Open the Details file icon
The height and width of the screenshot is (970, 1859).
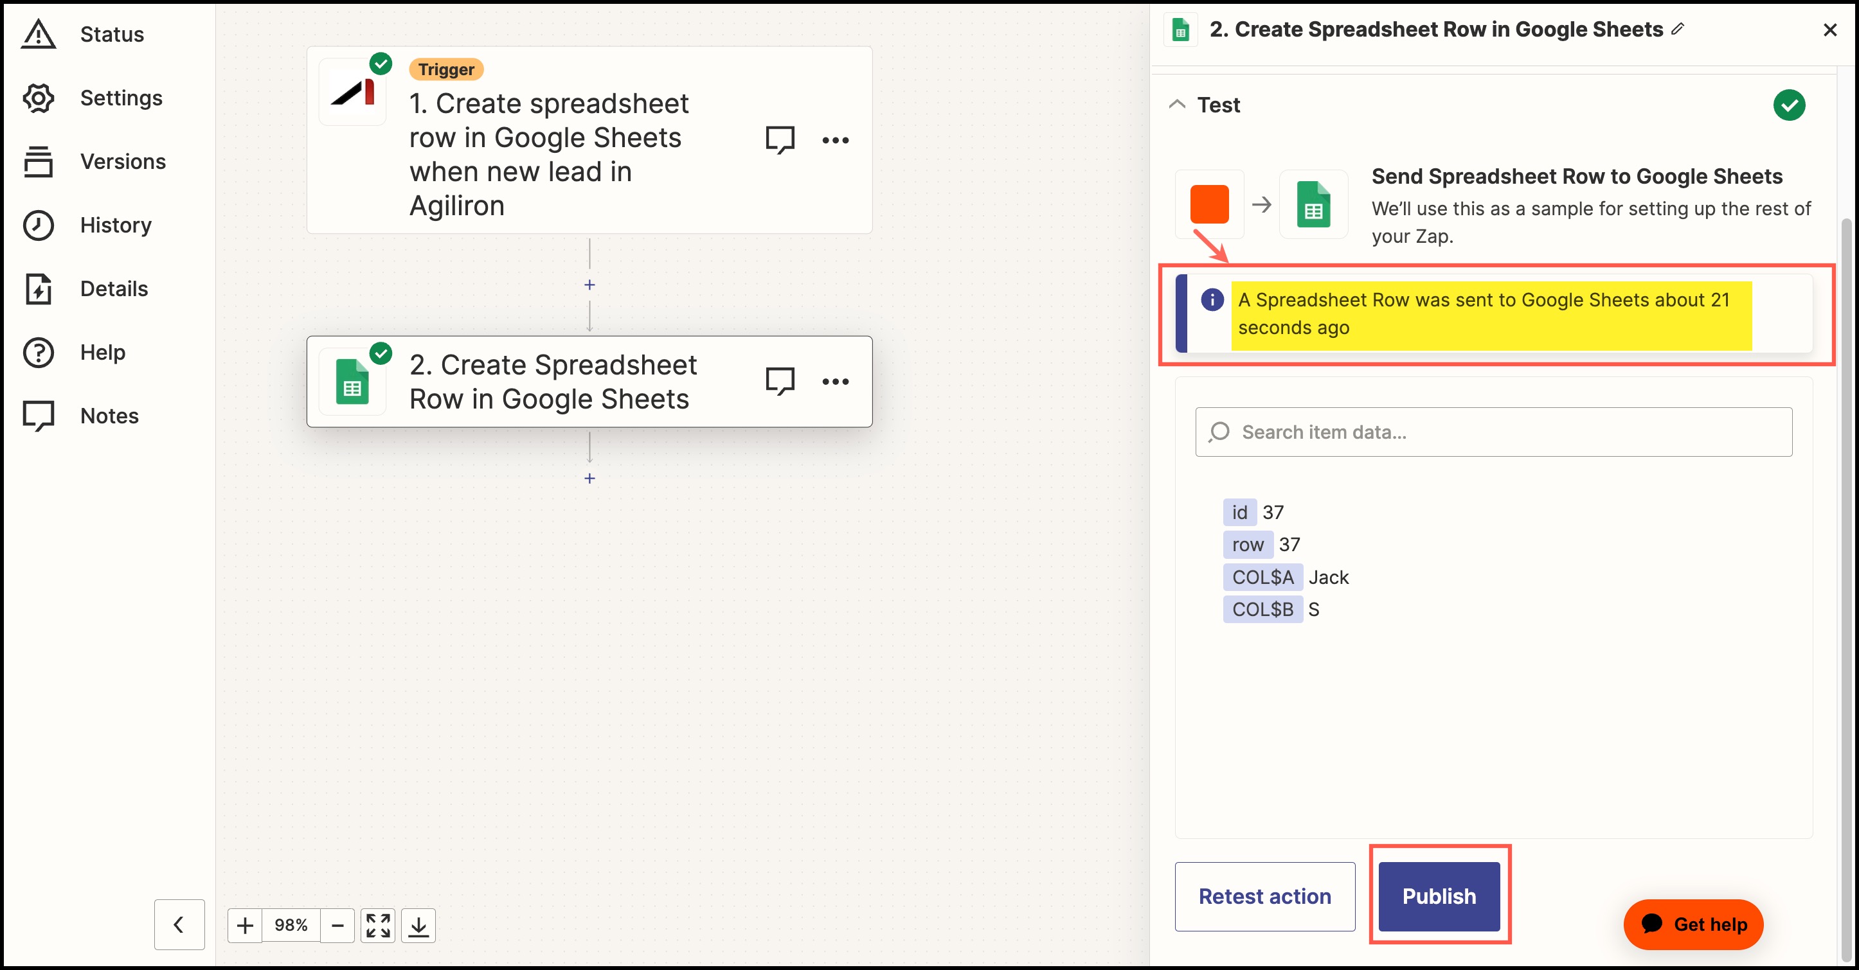click(39, 288)
